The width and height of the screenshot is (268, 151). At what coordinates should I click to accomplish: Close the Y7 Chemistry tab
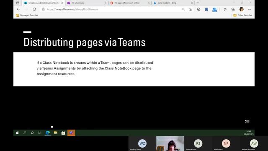pos(105,3)
